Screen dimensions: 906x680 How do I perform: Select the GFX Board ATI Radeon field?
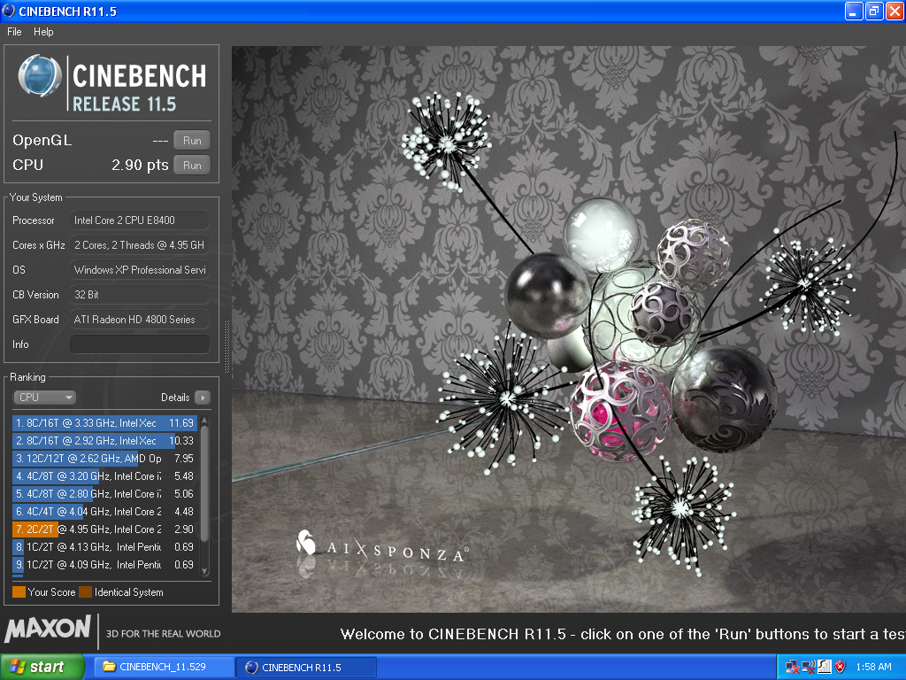point(139,319)
